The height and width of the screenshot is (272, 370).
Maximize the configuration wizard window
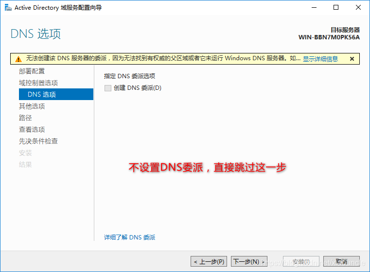pos(336,8)
